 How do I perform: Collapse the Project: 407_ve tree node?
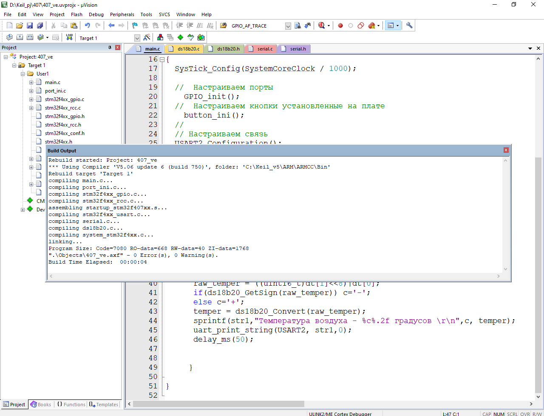coord(6,57)
